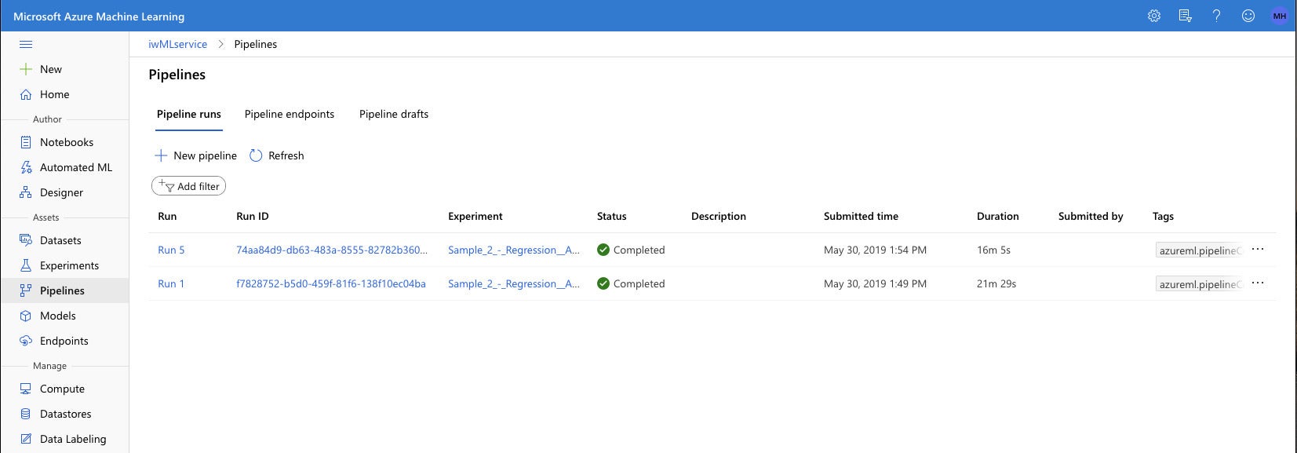
Task: Click the Experiments flask icon
Action: pos(26,265)
